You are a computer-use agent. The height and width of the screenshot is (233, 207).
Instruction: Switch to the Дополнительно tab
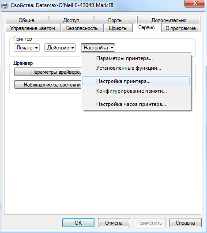pos(169,20)
